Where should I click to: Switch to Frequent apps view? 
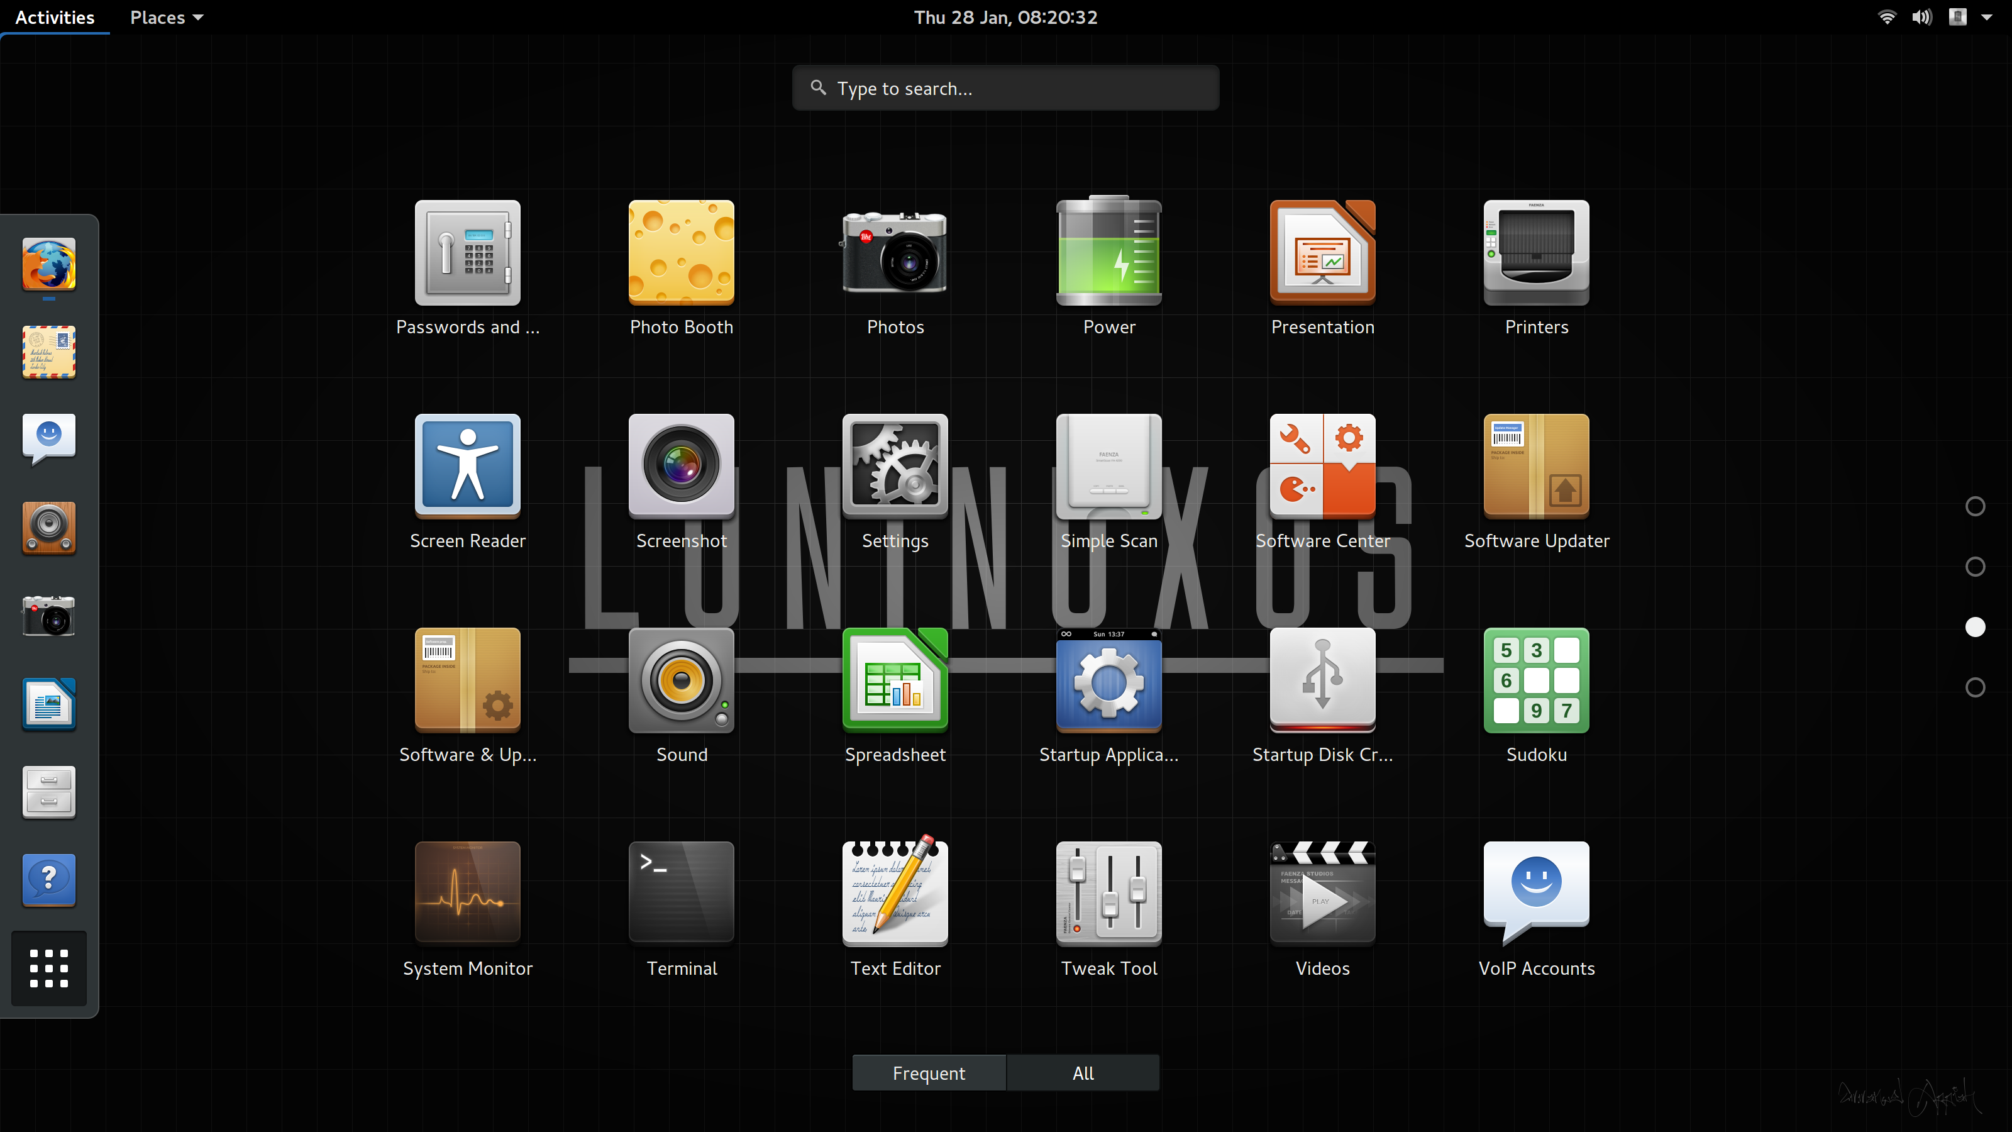(x=929, y=1073)
